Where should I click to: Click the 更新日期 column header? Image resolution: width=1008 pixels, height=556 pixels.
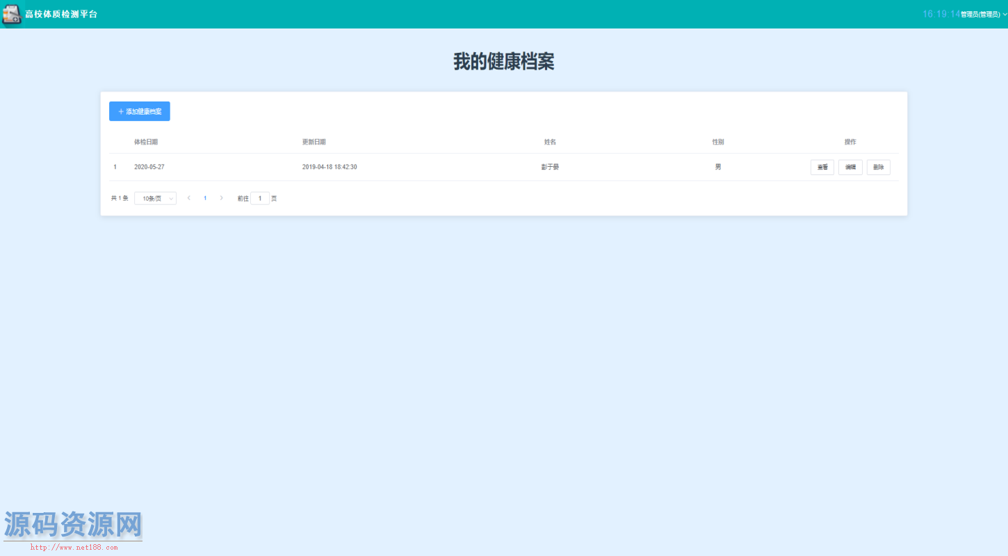(x=314, y=142)
